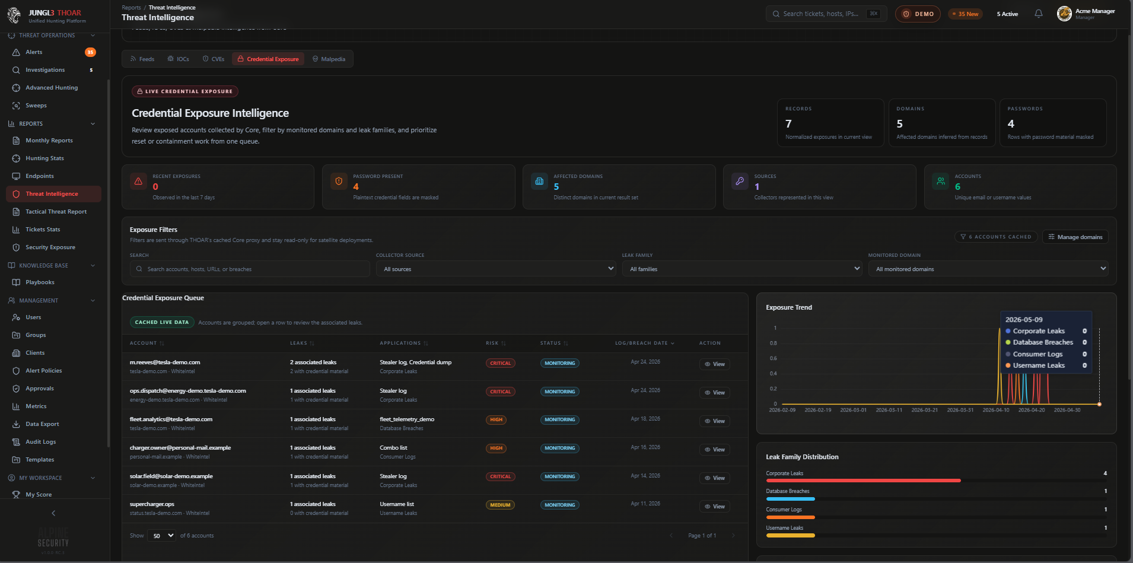1133x563 pixels.
Task: Click the Alerts sidebar icon
Action: (16, 52)
